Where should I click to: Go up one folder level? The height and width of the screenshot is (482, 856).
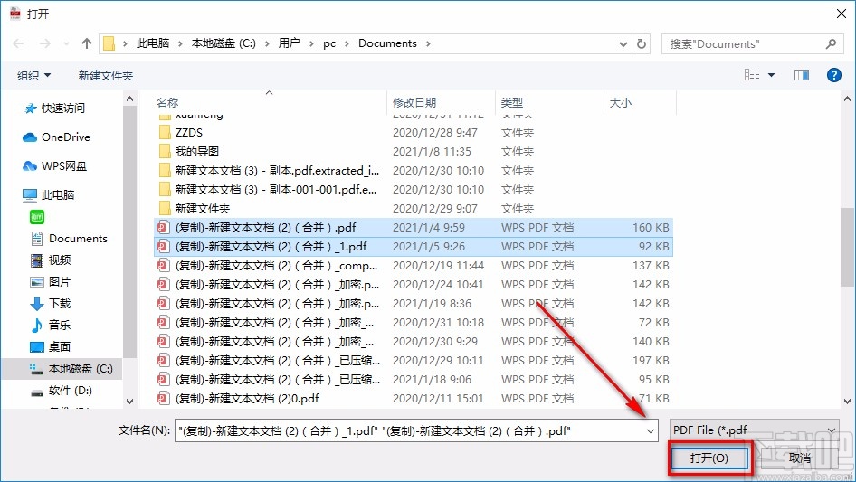tap(86, 43)
